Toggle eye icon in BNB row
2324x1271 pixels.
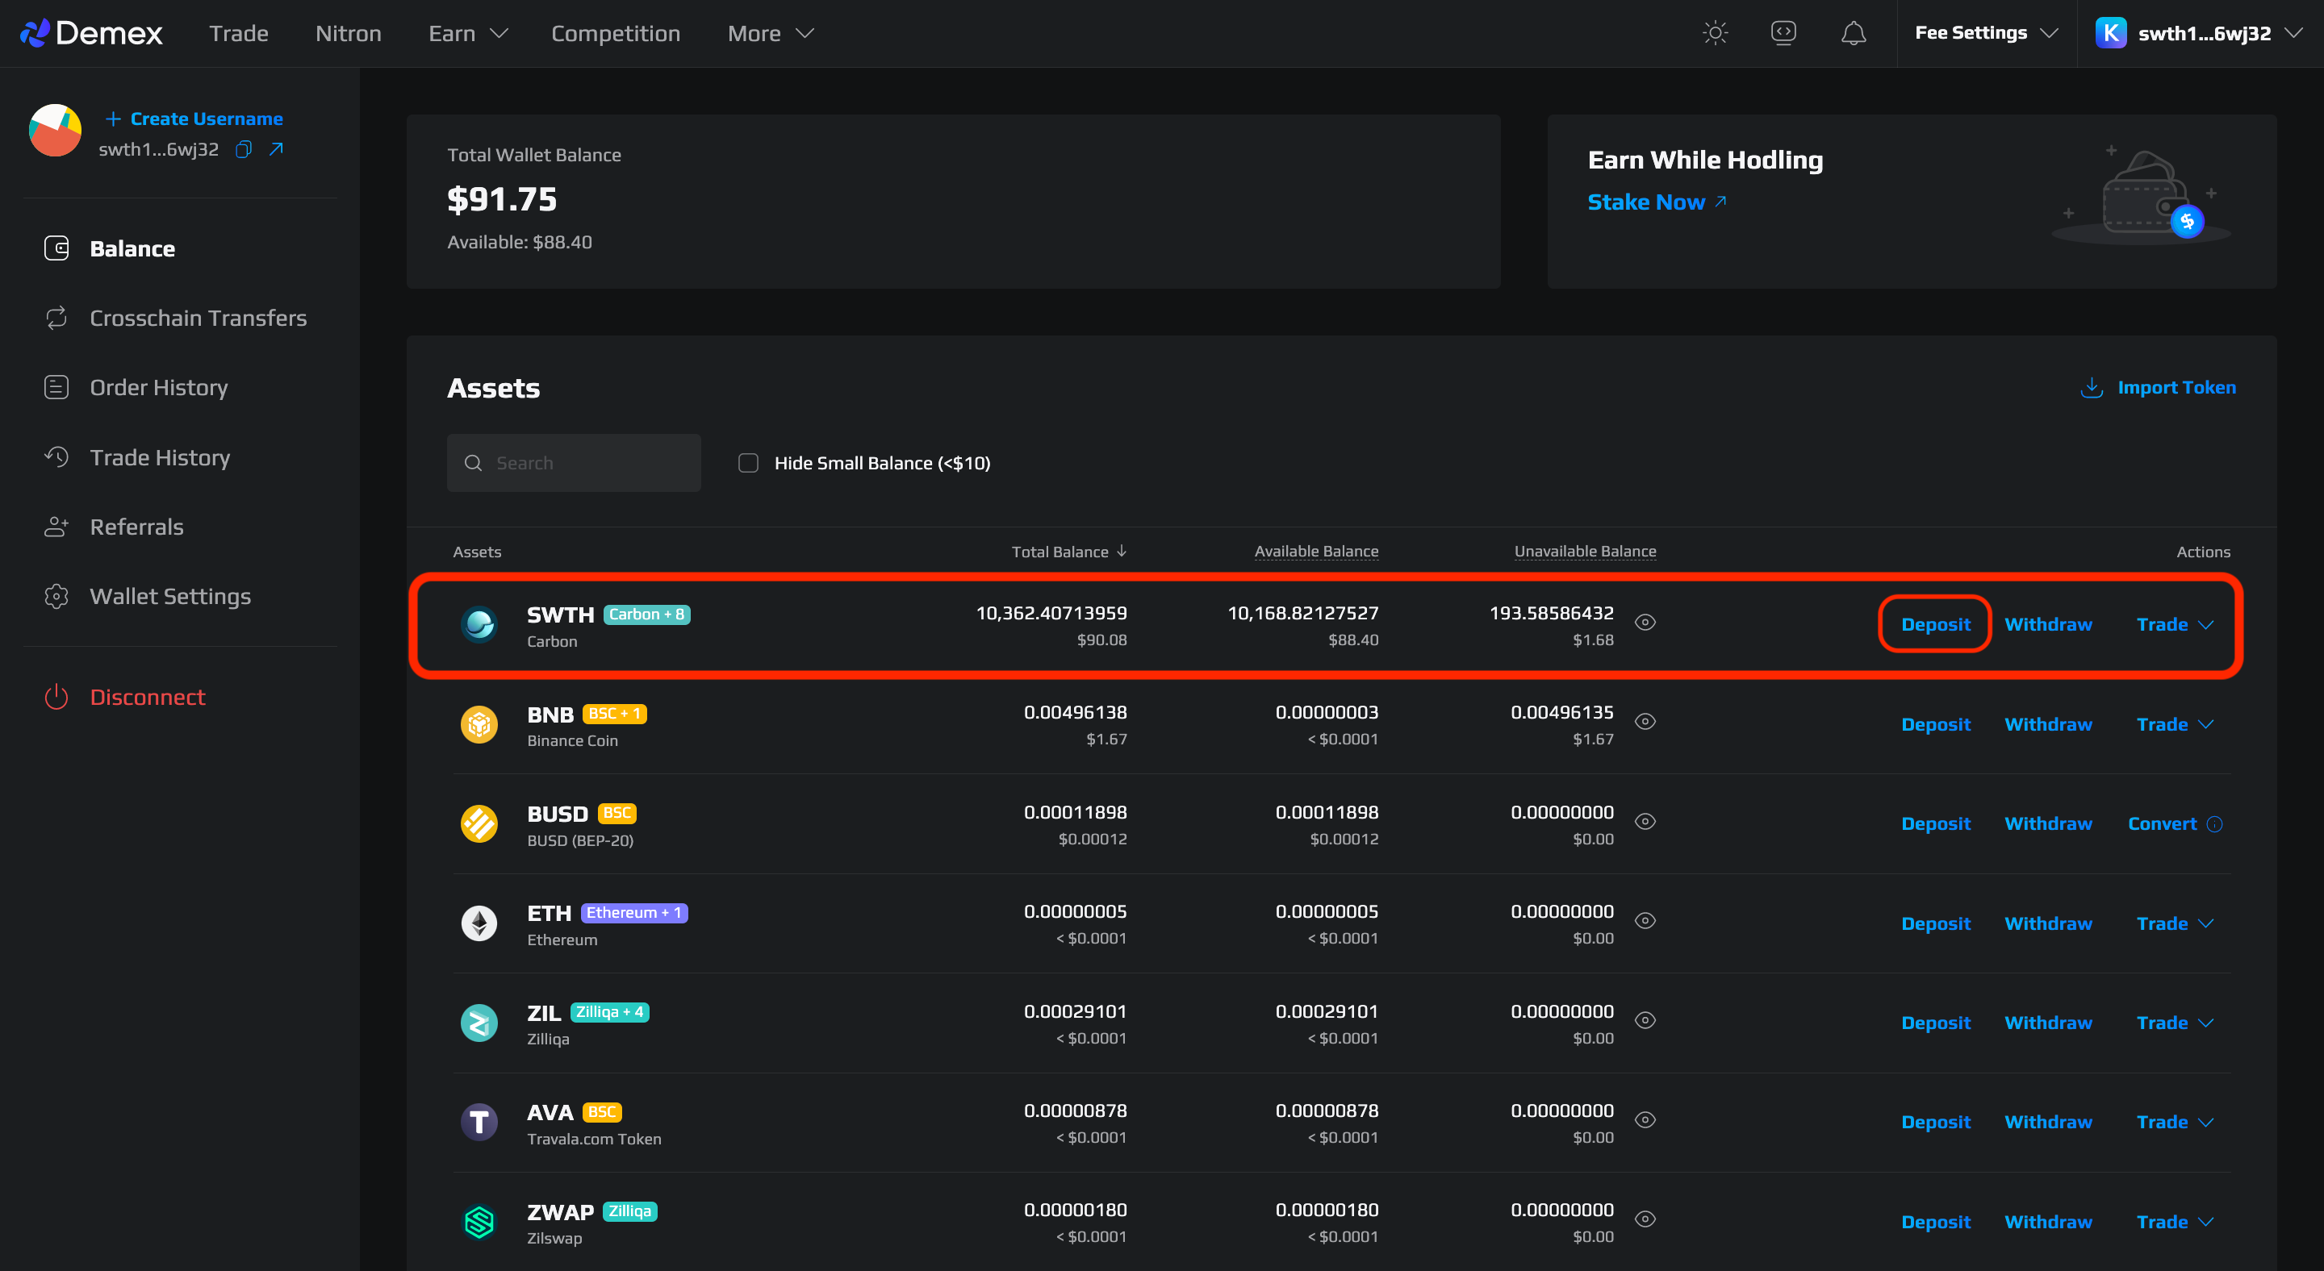[x=1645, y=722]
